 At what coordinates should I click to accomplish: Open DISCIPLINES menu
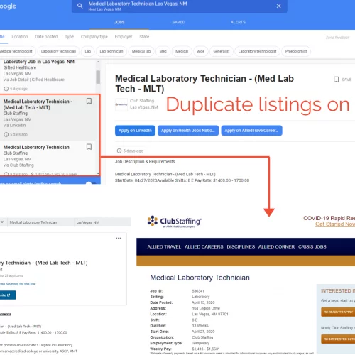click(x=241, y=247)
